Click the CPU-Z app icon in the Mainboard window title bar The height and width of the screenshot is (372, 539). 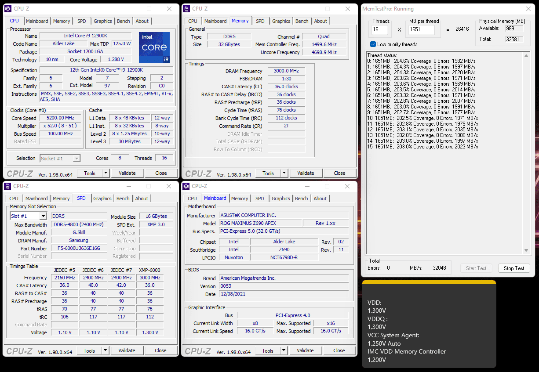(x=186, y=186)
